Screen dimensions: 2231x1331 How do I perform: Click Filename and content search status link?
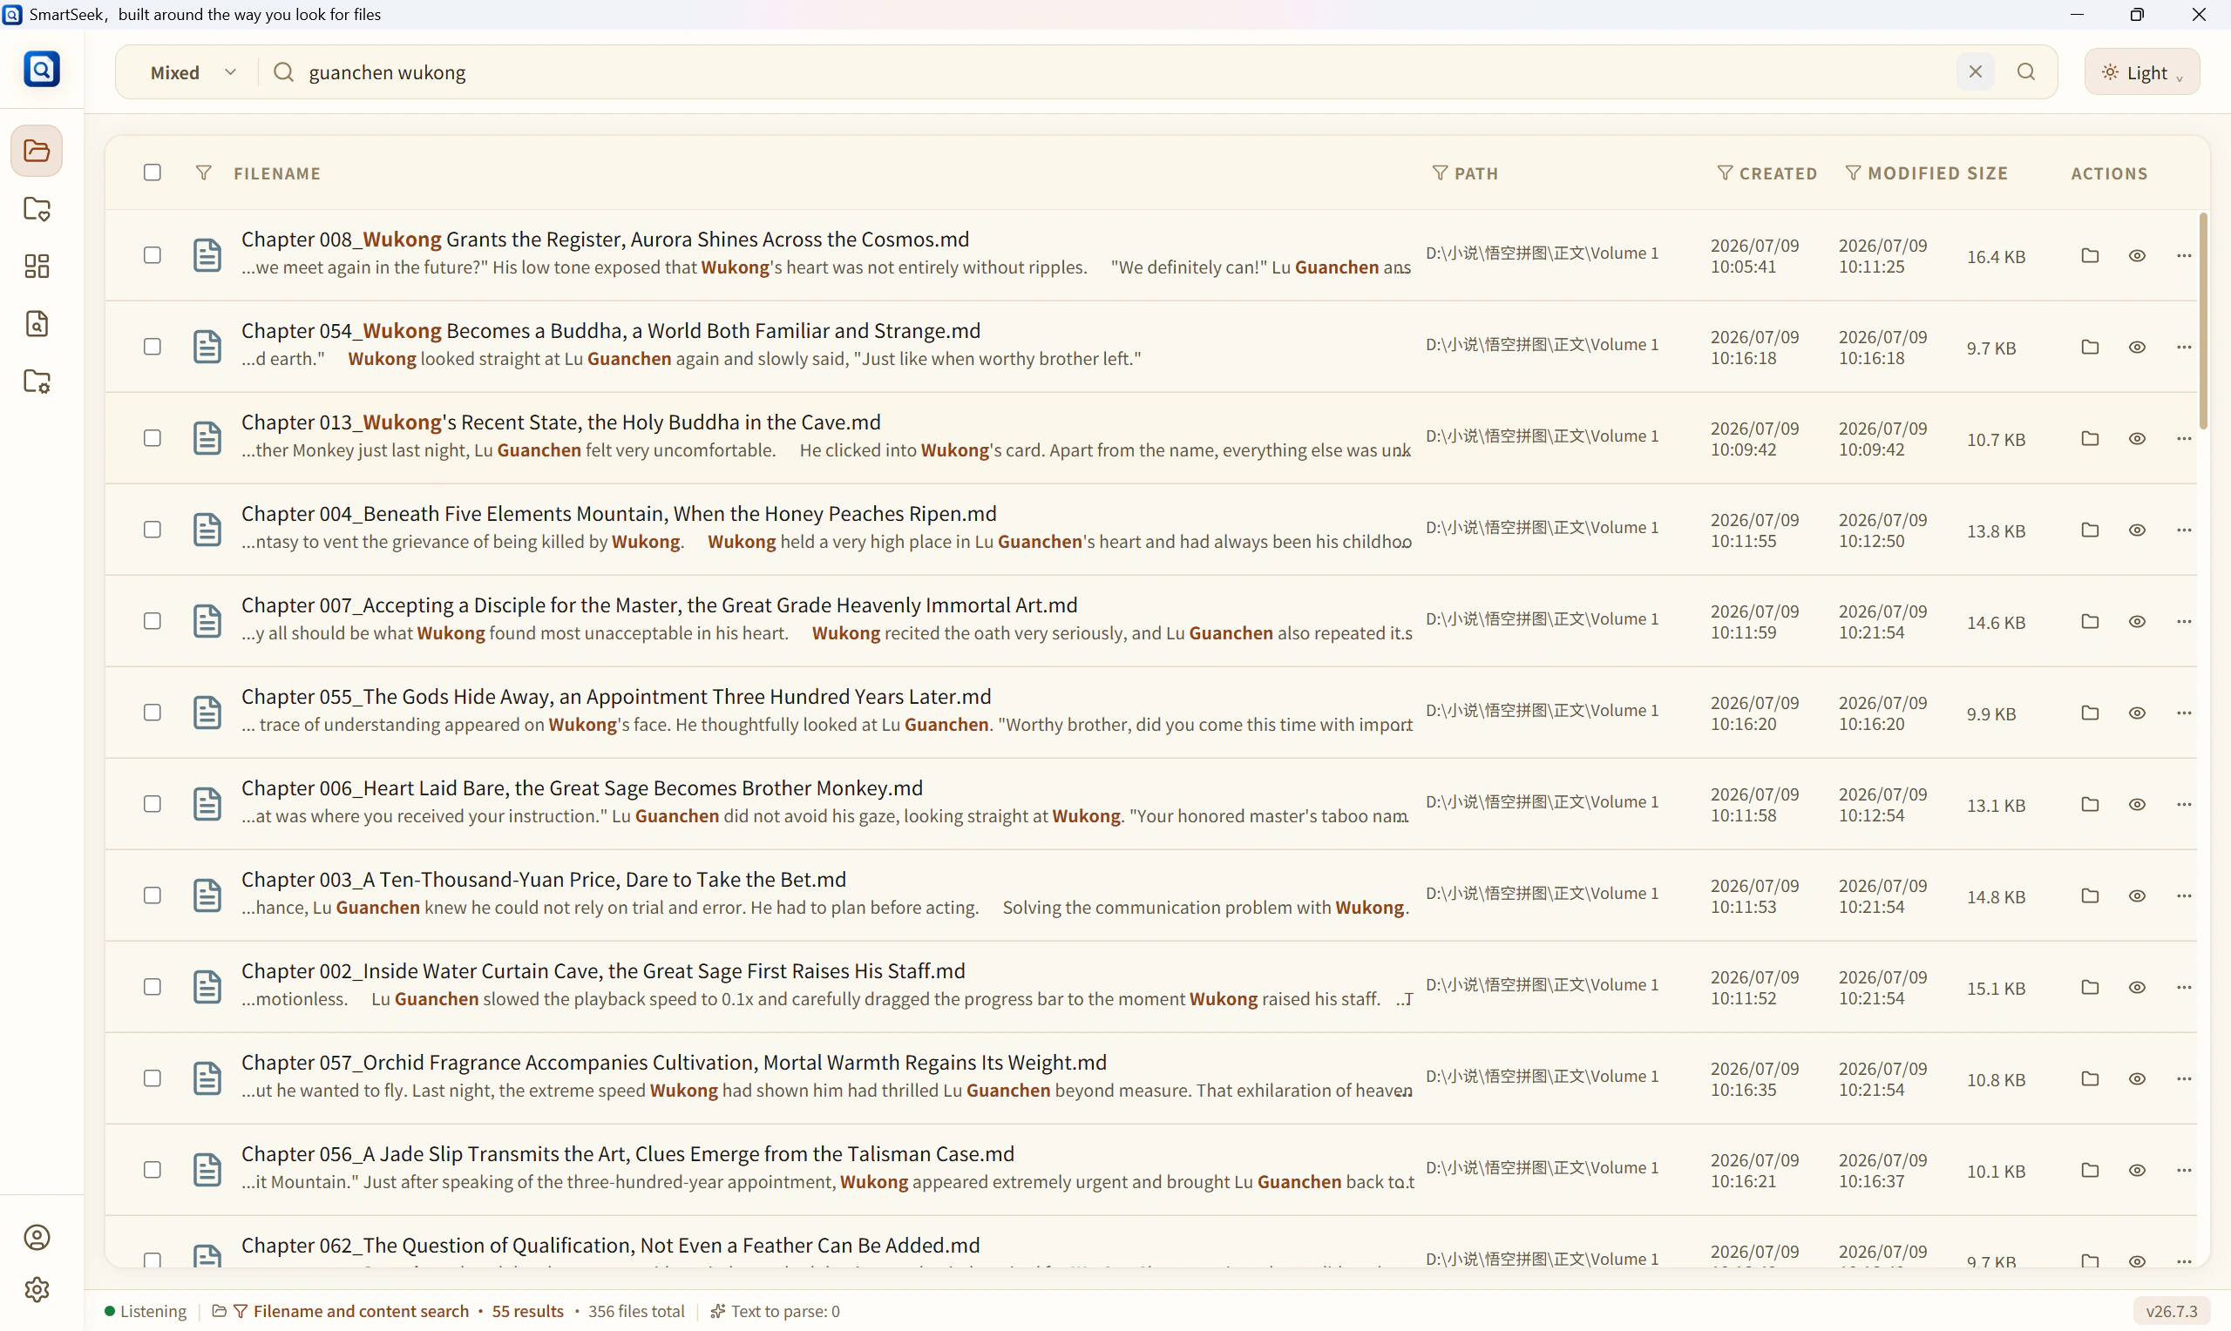click(x=361, y=1311)
